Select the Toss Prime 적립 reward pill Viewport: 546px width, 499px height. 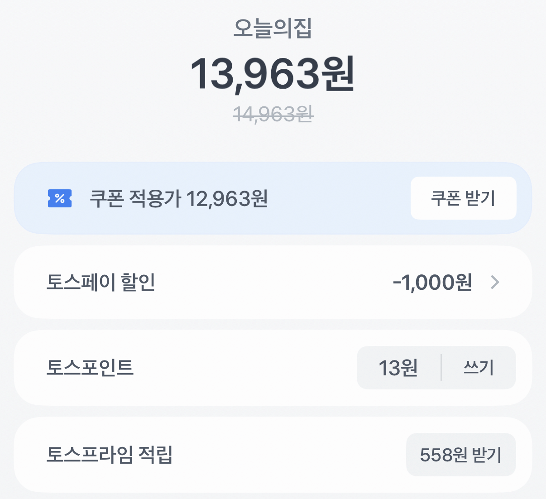pyautogui.click(x=461, y=455)
